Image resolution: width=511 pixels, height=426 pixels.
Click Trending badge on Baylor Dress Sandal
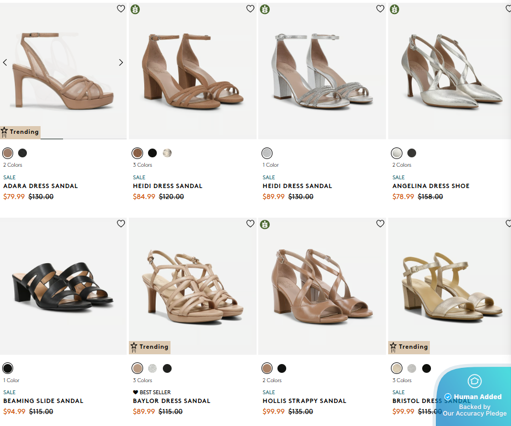[x=150, y=348]
